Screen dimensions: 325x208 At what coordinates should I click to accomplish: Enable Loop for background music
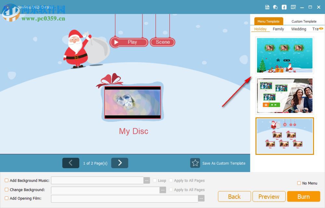coord(155,180)
